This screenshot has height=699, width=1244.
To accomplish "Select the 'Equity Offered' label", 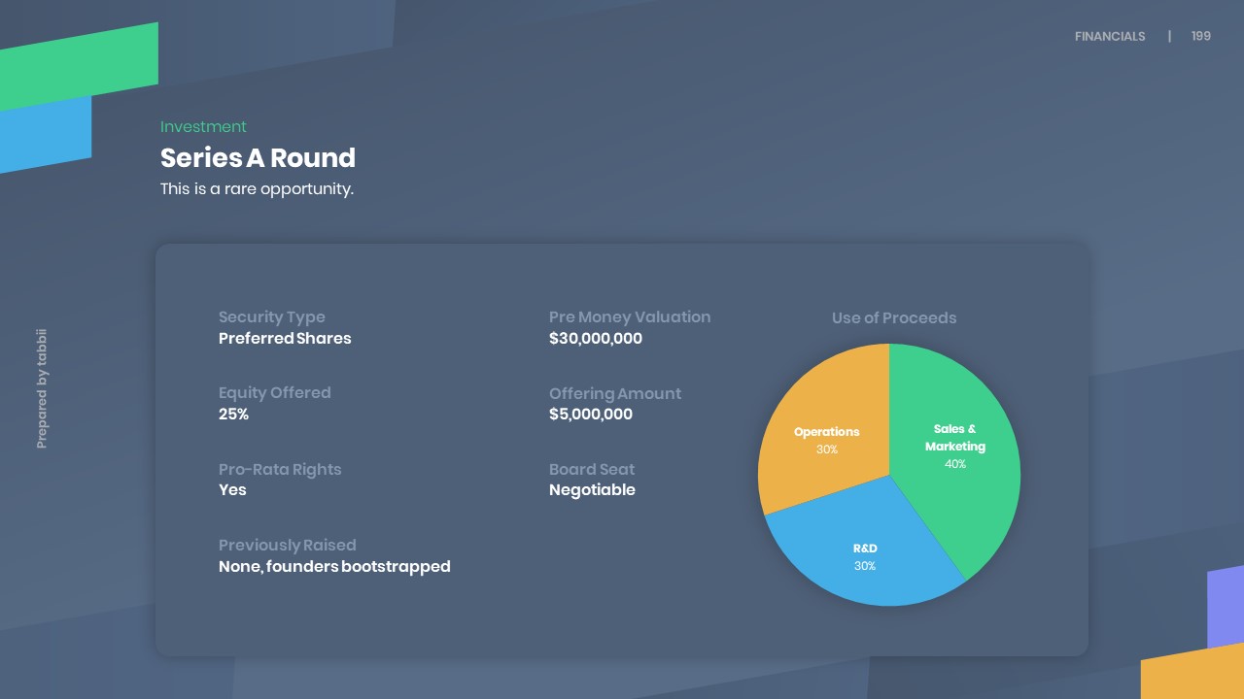I will (x=275, y=392).
